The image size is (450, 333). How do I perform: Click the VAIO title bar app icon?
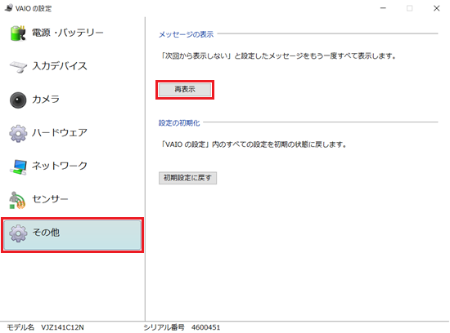[x=9, y=7]
